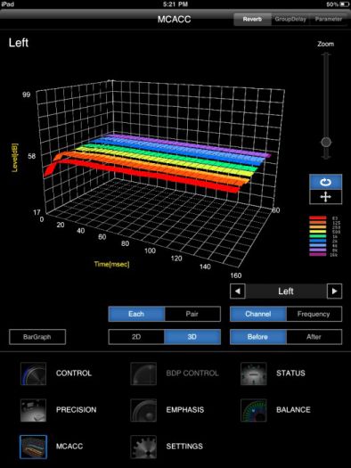Click the Time[msec] axis label

[x=112, y=264]
